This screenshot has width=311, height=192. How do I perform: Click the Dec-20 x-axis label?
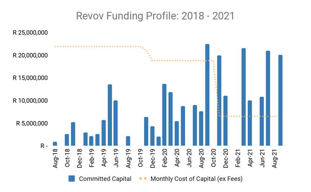226,158
